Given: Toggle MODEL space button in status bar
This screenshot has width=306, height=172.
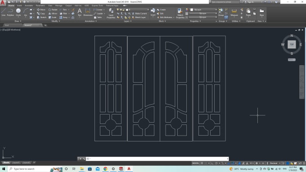Looking at the screenshot, I should click(x=196, y=163).
